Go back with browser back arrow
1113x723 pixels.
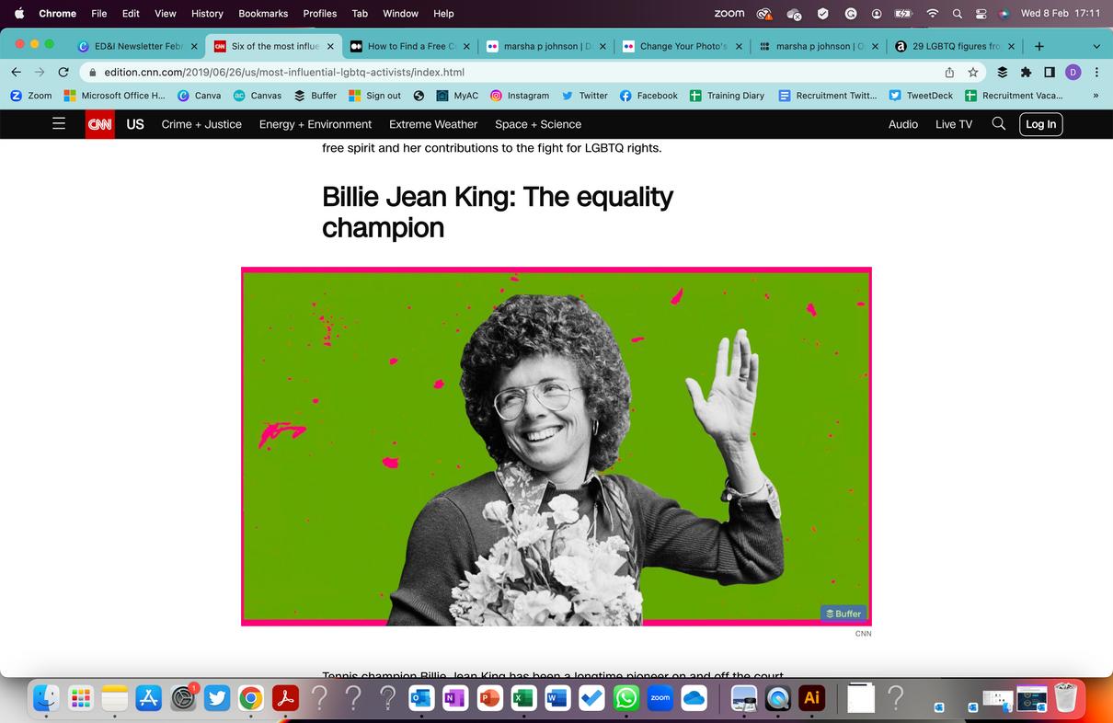(x=16, y=72)
